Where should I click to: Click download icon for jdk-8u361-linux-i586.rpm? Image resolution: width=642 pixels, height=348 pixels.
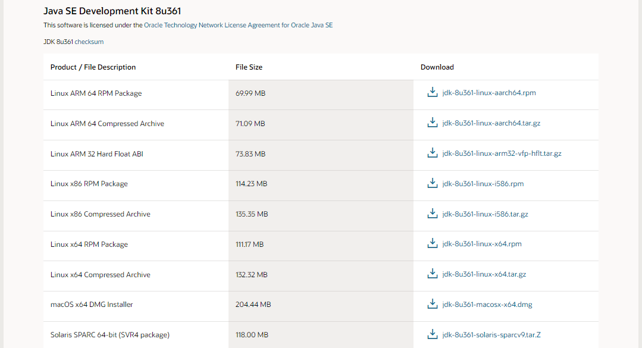coord(433,183)
